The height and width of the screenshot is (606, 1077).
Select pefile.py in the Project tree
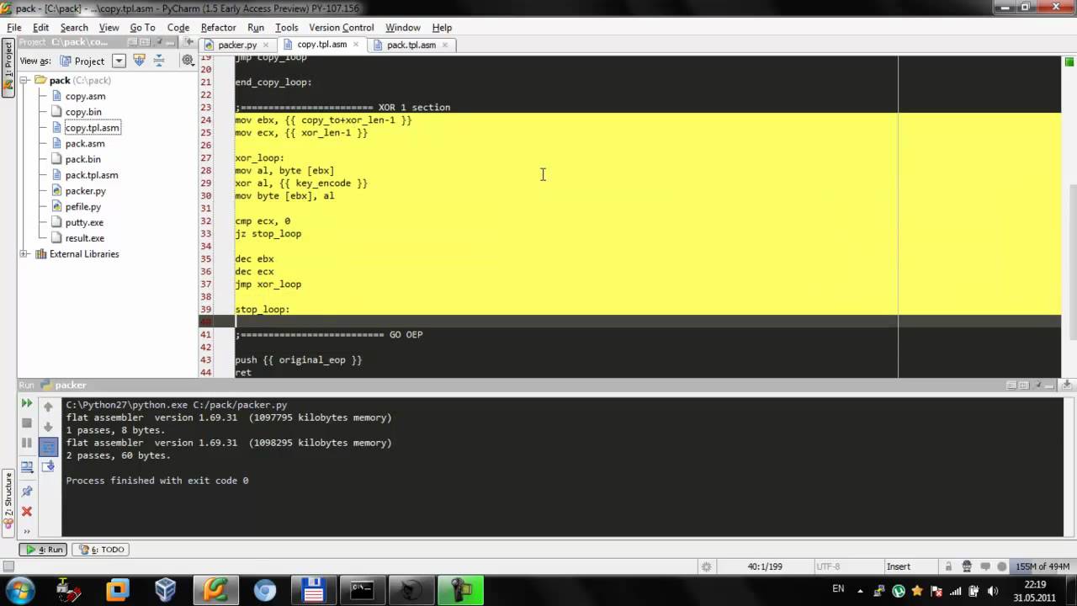[x=83, y=207]
